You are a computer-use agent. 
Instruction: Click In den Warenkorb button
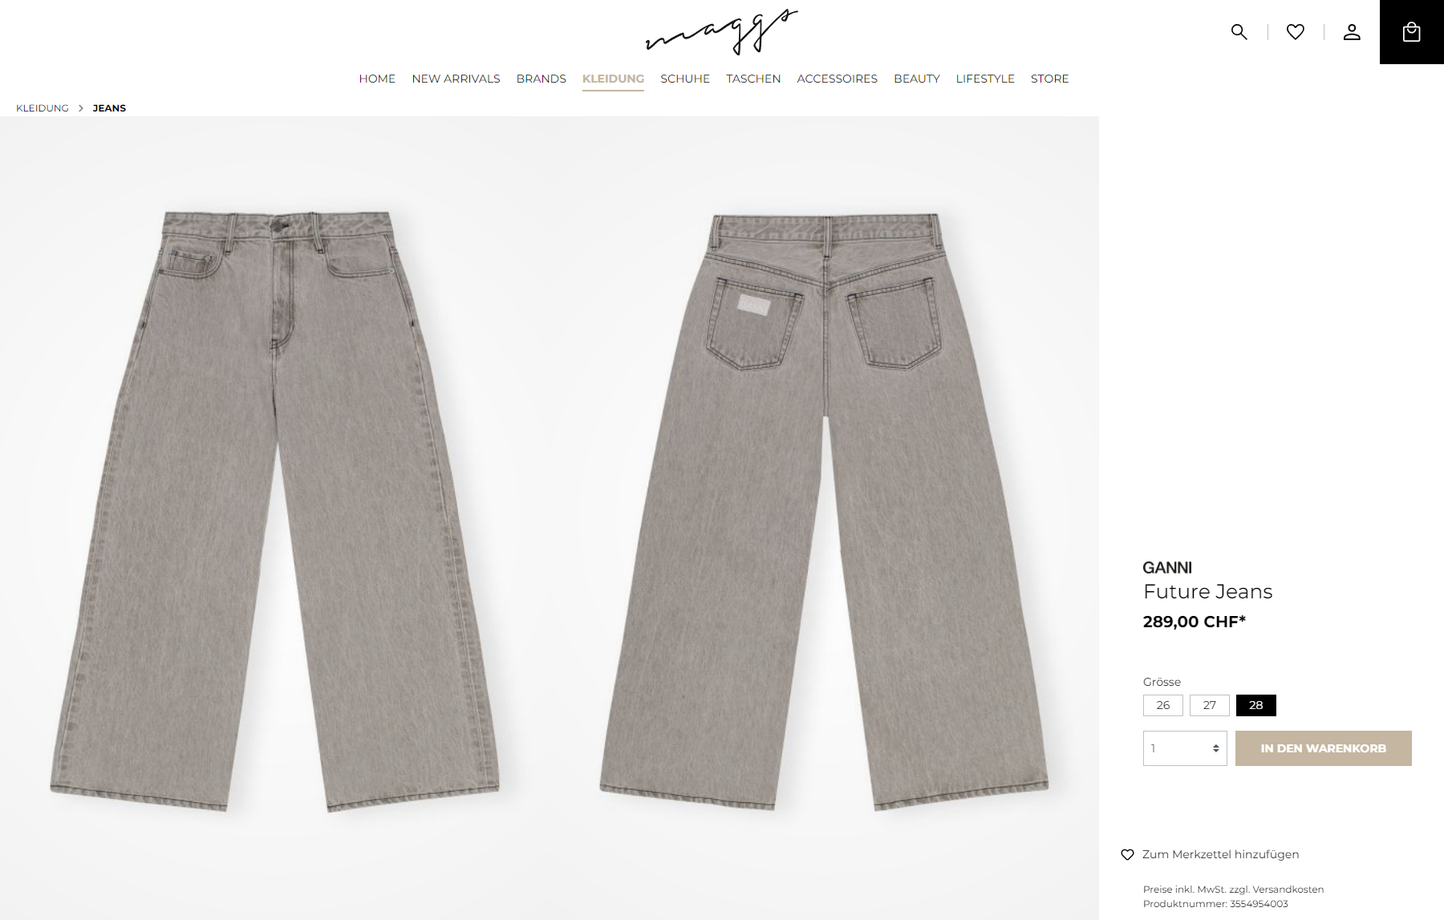coord(1323,748)
